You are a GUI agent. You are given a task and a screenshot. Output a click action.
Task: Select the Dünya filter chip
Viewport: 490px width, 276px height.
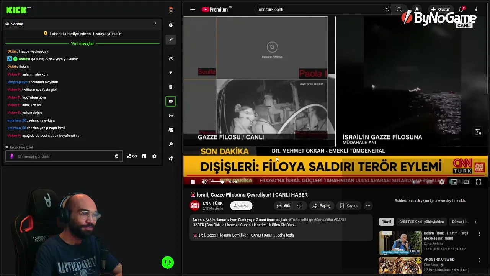[459, 222]
